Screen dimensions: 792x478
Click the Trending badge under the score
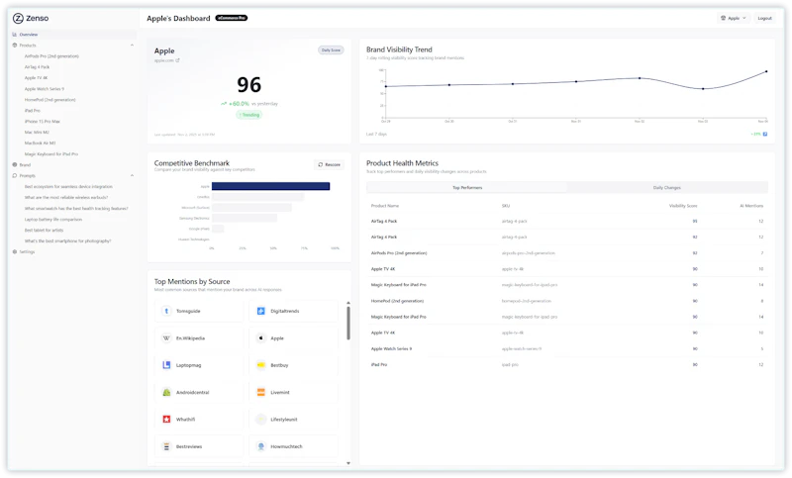point(249,115)
